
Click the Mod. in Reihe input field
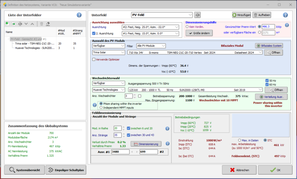117,128
